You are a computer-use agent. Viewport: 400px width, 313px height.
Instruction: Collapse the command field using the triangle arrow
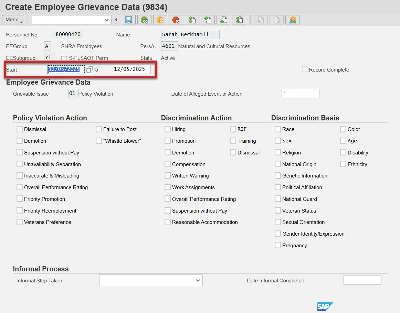tap(116, 20)
